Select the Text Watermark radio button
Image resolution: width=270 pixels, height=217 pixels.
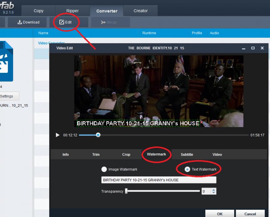pyautogui.click(x=187, y=169)
